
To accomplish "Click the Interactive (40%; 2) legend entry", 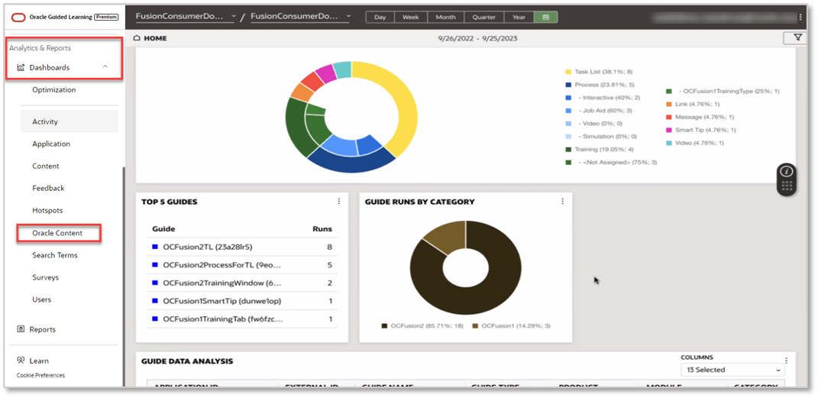I will (609, 98).
